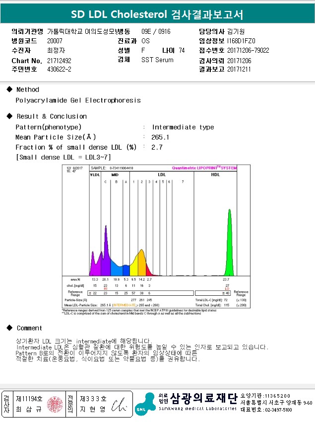Click the handwritten signature beside 지현영
The image size is (315, 423).
point(119,405)
